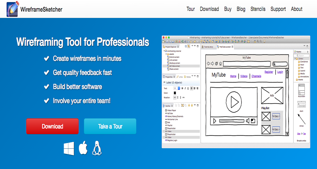Image resolution: width=317 pixels, height=169 pixels.
Task: Click the wireframe search field
Action: tap(280, 64)
